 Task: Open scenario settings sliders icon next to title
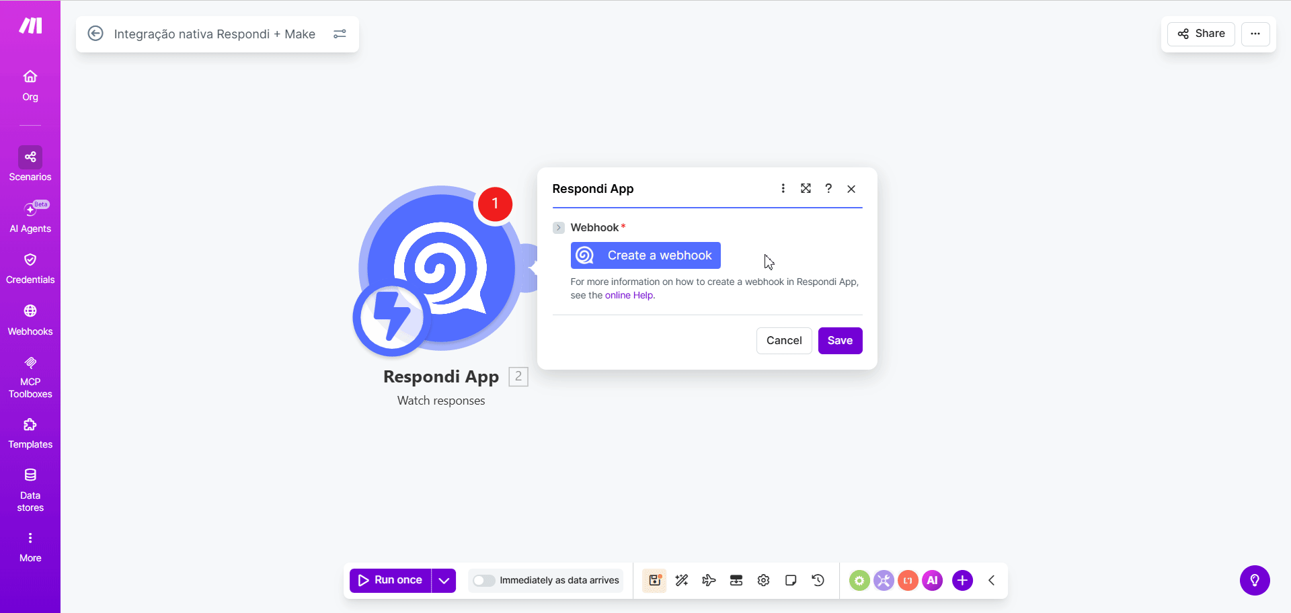point(340,34)
